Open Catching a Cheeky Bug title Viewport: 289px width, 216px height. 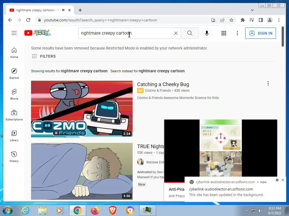point(163,84)
